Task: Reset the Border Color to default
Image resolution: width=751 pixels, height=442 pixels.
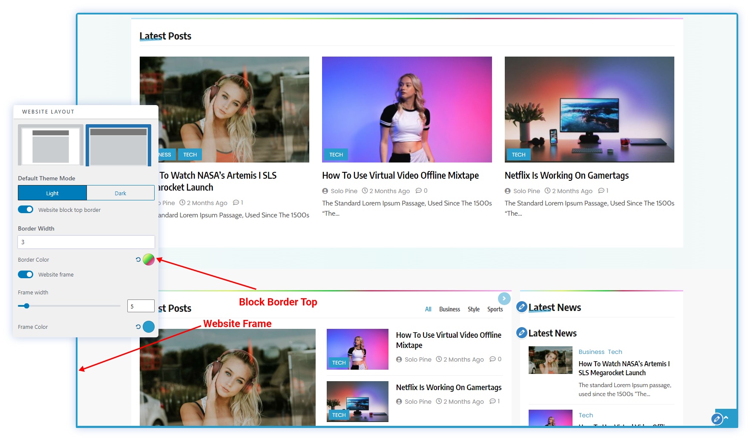Action: click(138, 259)
